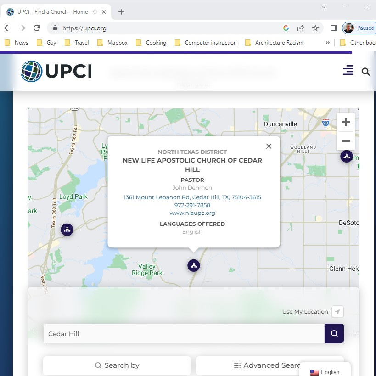The width and height of the screenshot is (376, 376).
Task: Open the Mapbox bookmarks folder
Action: 112,43
